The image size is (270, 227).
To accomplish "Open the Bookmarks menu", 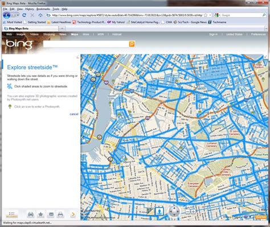I will coord(43,9).
